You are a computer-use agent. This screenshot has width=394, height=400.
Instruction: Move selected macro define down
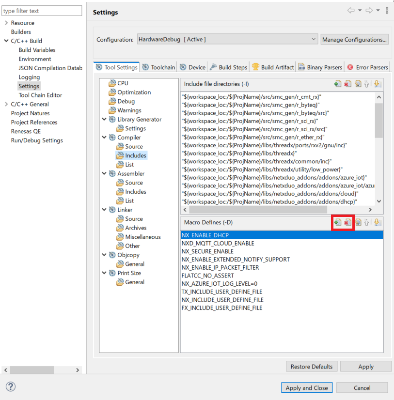(x=378, y=222)
